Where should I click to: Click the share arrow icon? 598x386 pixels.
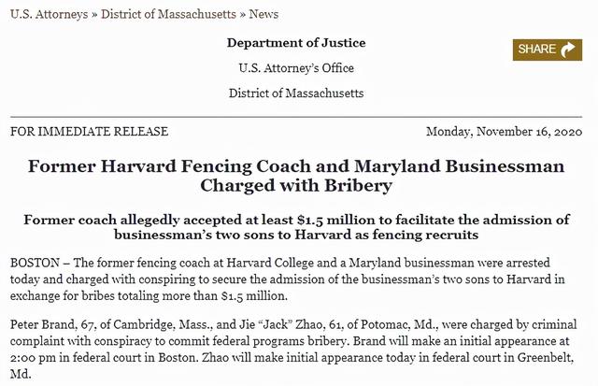click(567, 50)
